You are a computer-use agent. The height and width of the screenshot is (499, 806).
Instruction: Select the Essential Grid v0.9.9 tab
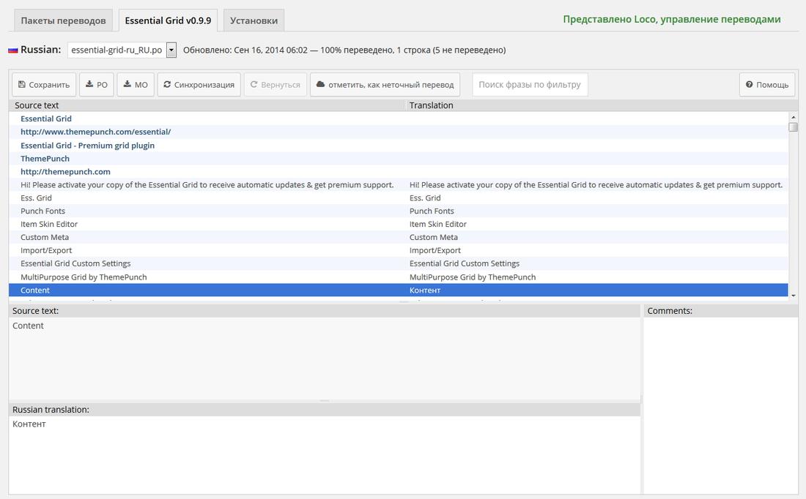coord(168,20)
